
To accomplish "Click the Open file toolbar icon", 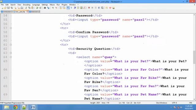I will tap(5, 8).
